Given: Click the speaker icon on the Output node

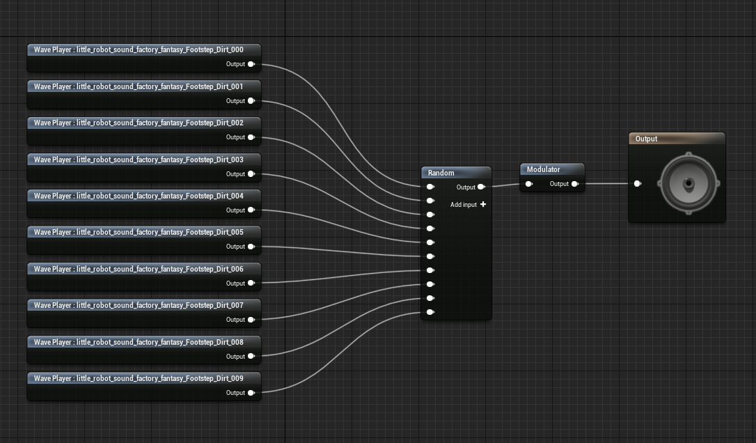Looking at the screenshot, I should pos(688,183).
